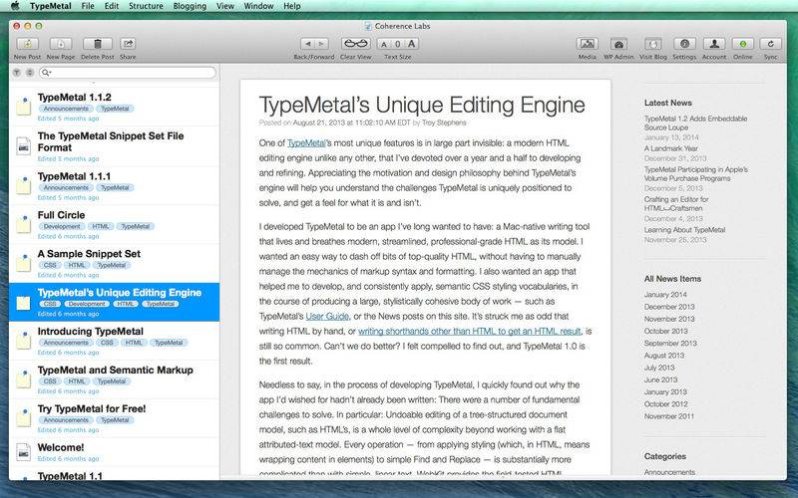Open writing shorthands other than HTML link
Screen dimensions: 798x498
[469, 332]
